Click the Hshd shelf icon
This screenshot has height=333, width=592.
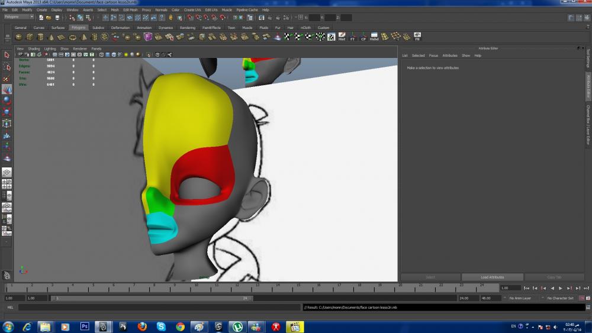click(374, 37)
